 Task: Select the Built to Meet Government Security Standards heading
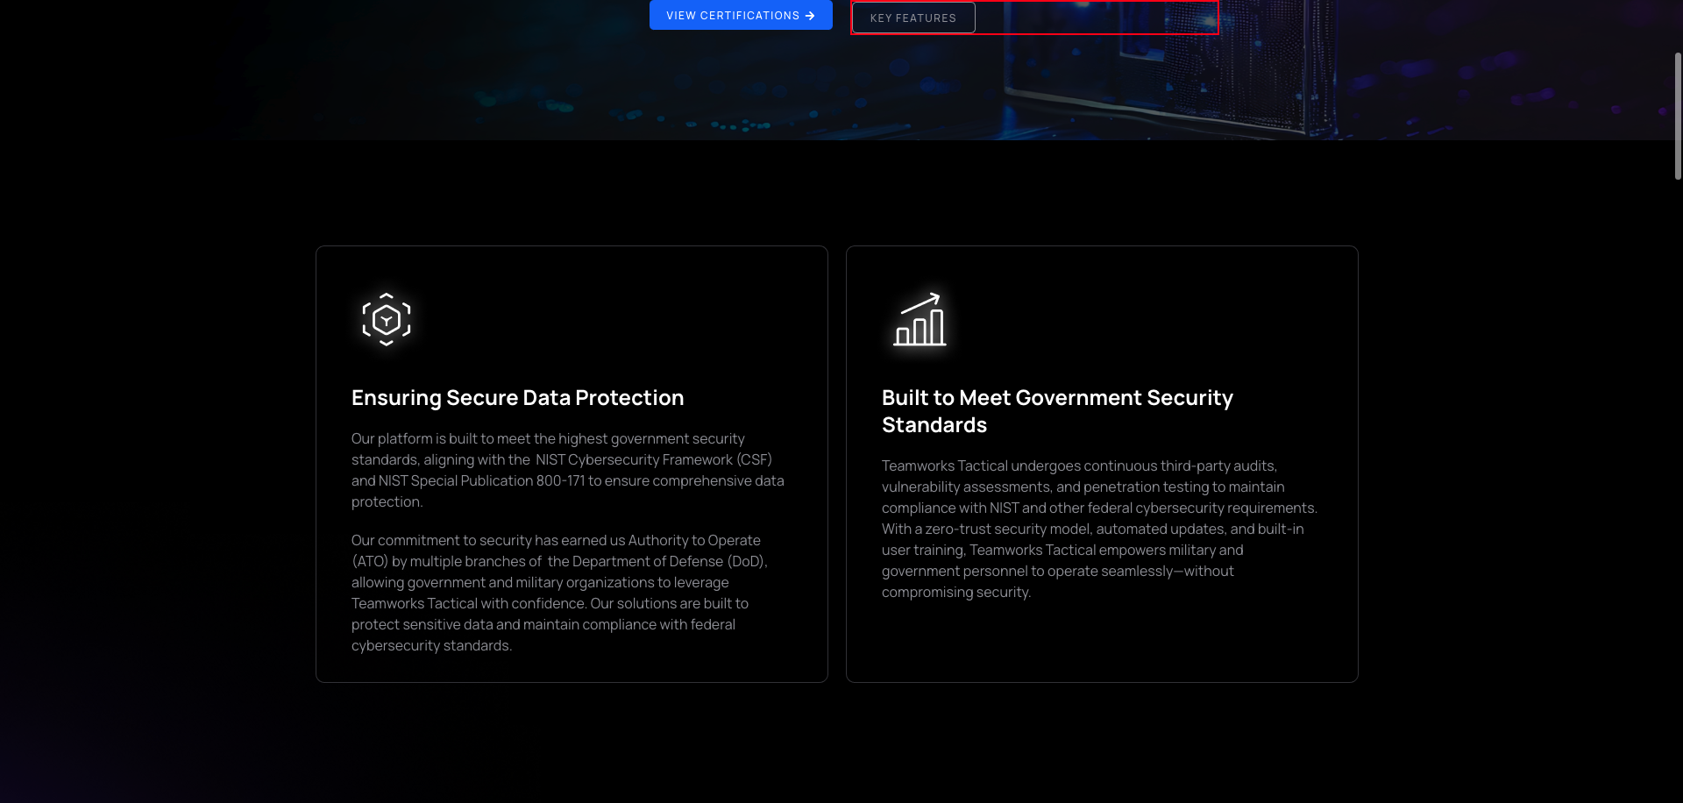pos(1056,411)
